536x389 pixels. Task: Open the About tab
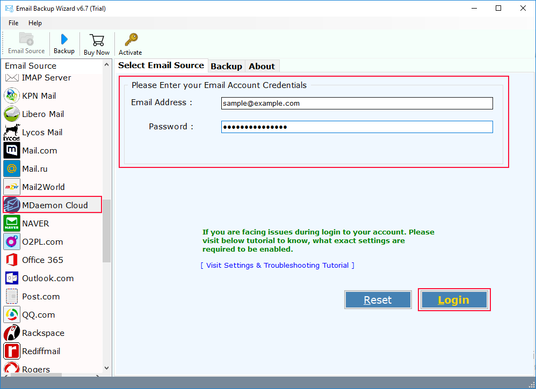coord(262,66)
